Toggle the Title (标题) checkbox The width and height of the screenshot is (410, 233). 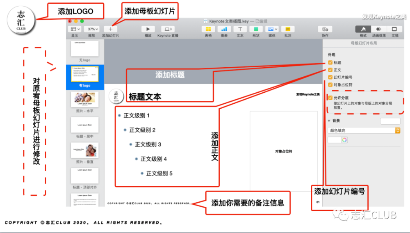[x=330, y=62]
